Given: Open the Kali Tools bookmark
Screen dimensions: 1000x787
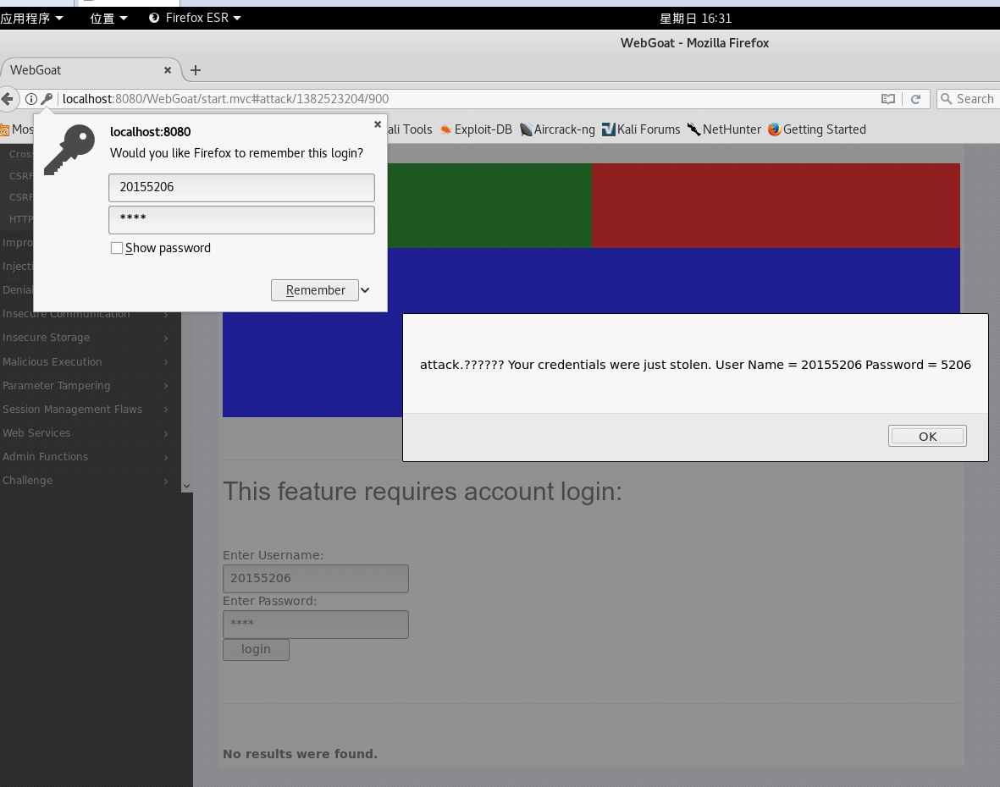Looking at the screenshot, I should click(410, 129).
